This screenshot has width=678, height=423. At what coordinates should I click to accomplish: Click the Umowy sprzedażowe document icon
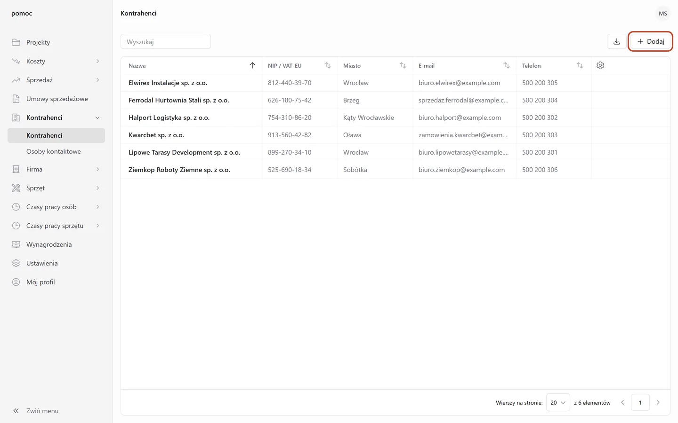(x=16, y=99)
